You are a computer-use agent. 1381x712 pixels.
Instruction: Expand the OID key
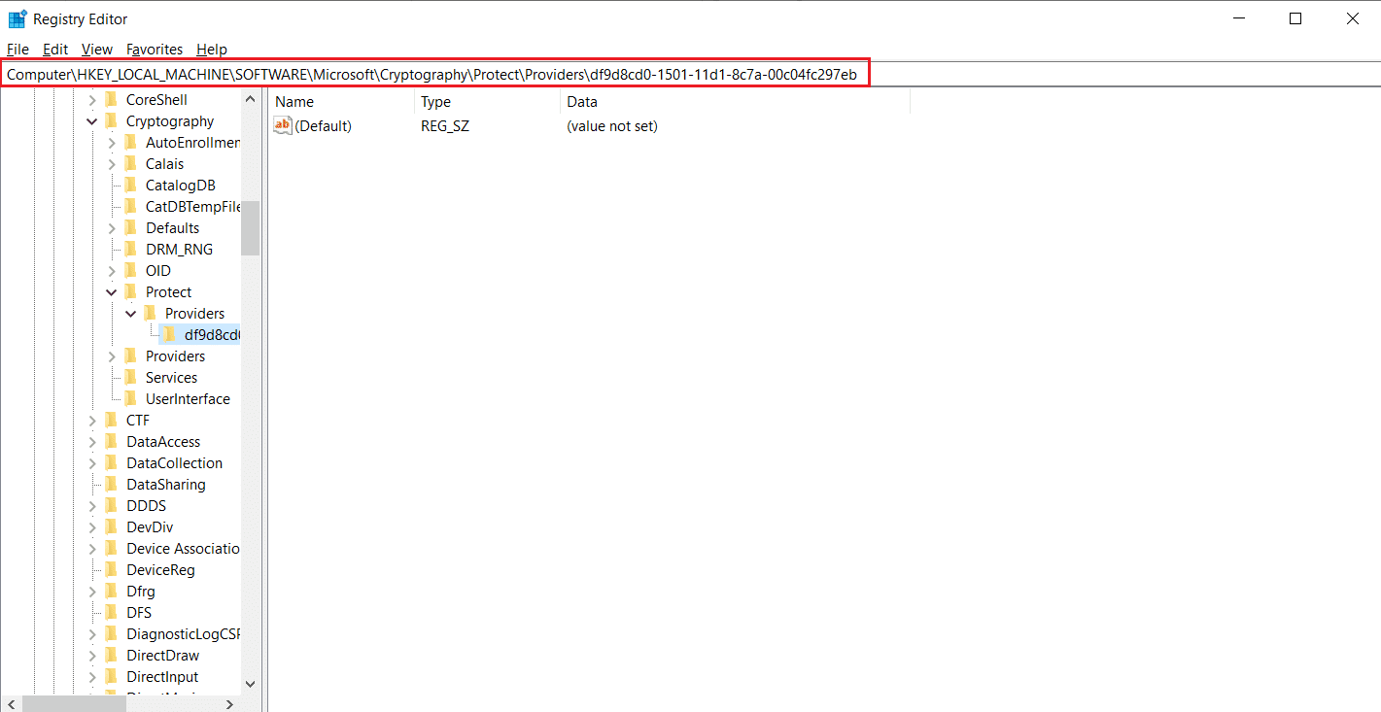coord(112,271)
